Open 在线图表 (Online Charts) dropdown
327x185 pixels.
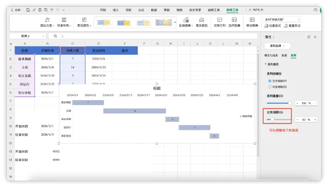pos(186,22)
